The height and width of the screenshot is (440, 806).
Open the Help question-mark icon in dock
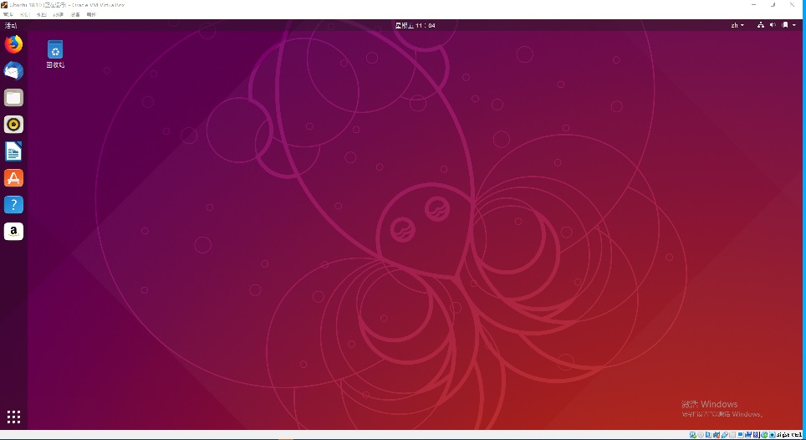pyautogui.click(x=14, y=205)
